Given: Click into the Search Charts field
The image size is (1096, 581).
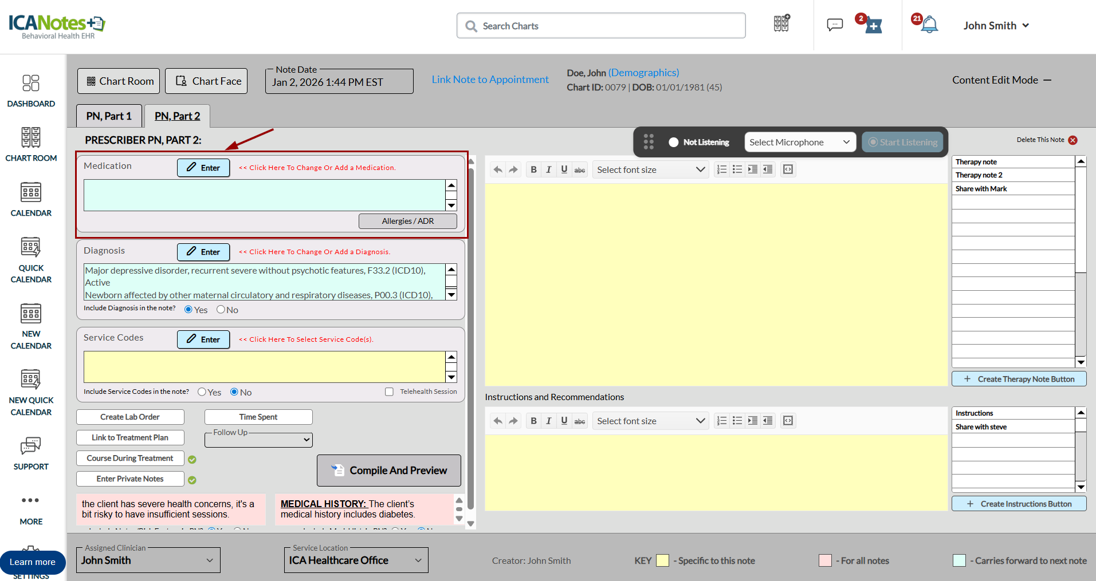Looking at the screenshot, I should point(601,26).
